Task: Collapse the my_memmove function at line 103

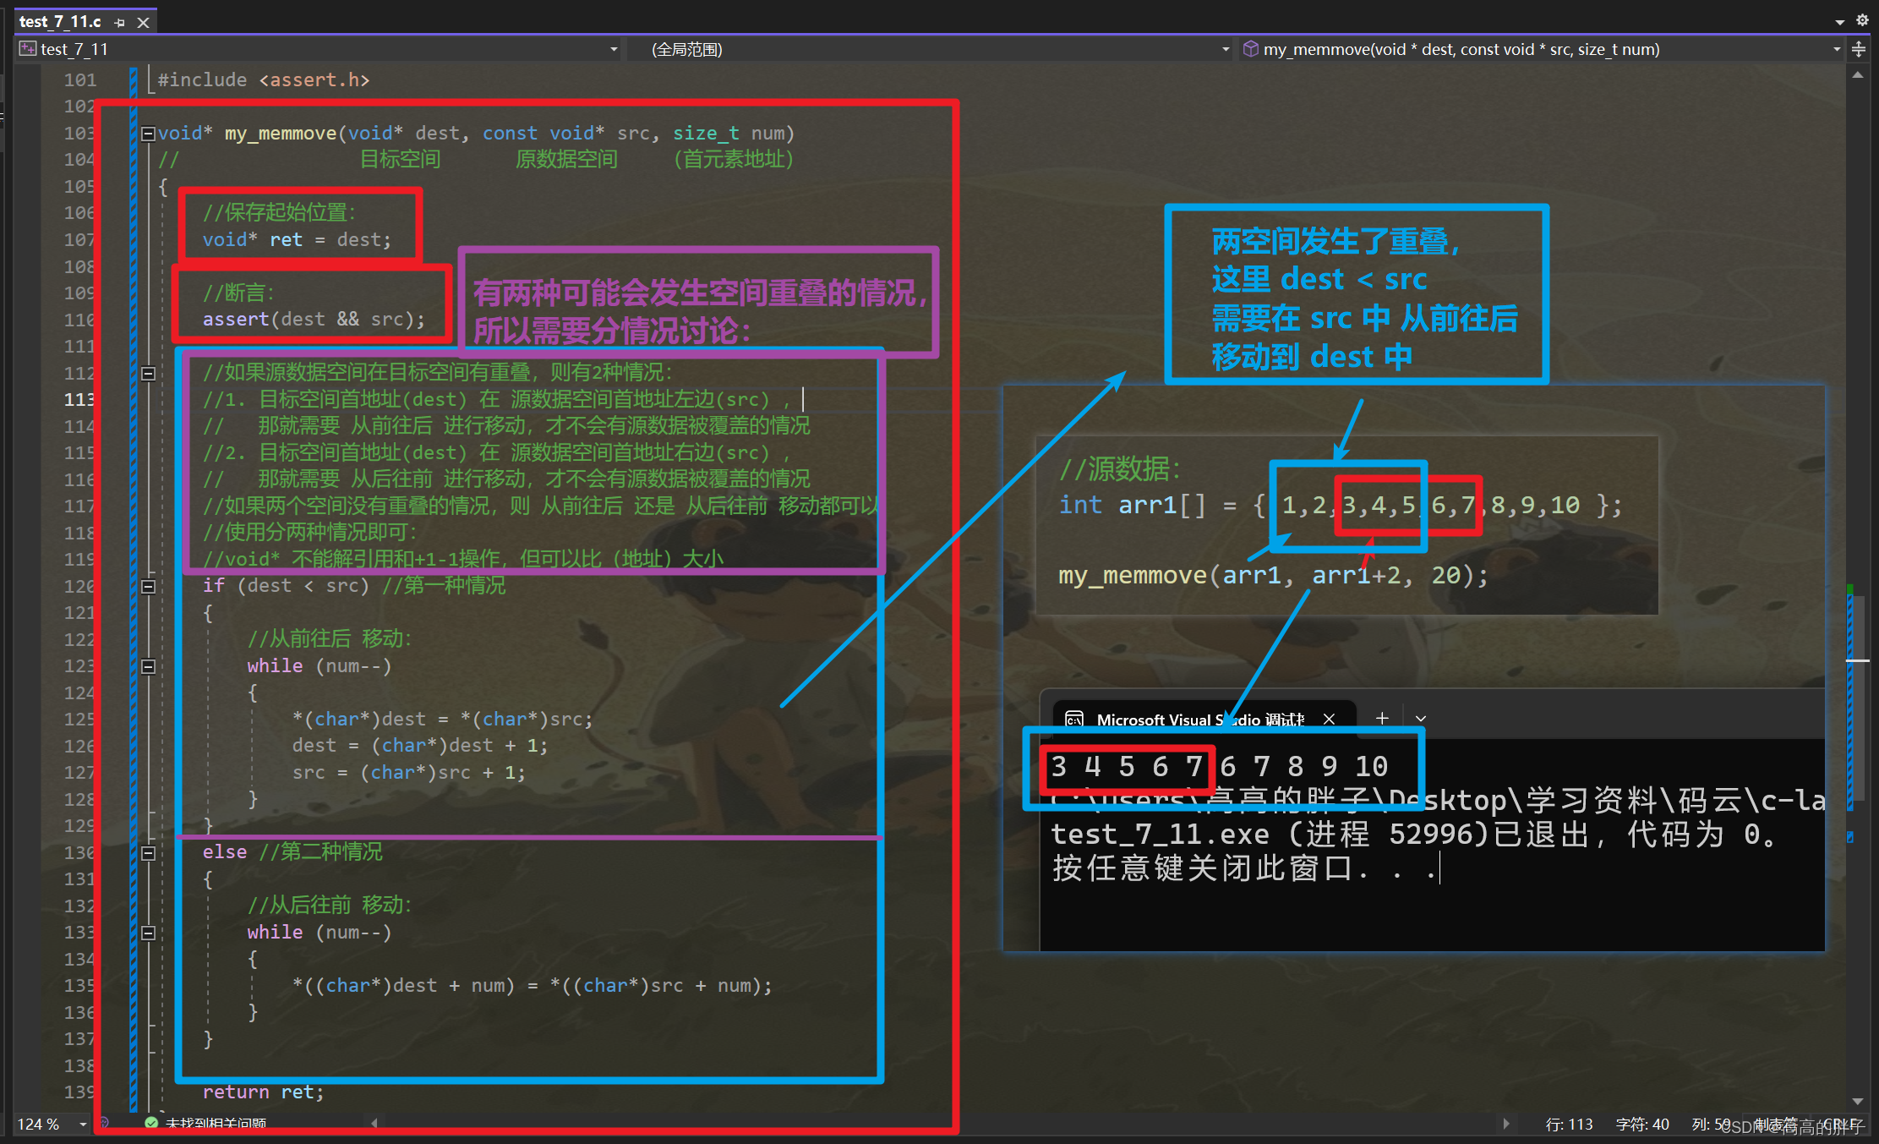Action: 148,134
